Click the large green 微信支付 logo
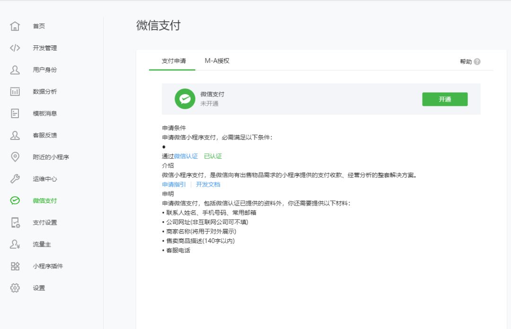The width and height of the screenshot is (511, 329). pyautogui.click(x=185, y=99)
